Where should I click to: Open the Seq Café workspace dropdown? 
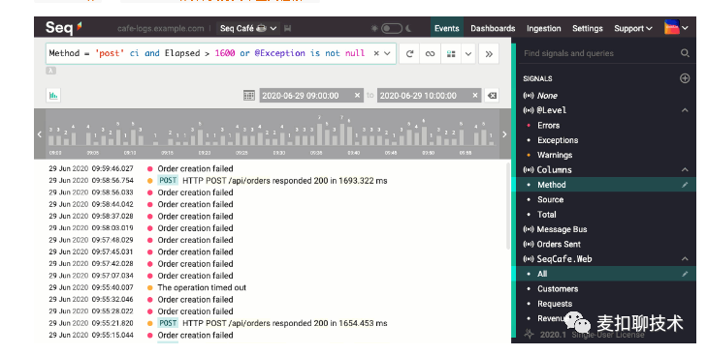coord(248,28)
